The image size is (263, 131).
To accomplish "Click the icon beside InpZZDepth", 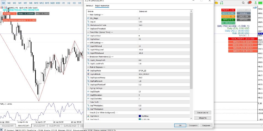I will (x=88, y=92).
